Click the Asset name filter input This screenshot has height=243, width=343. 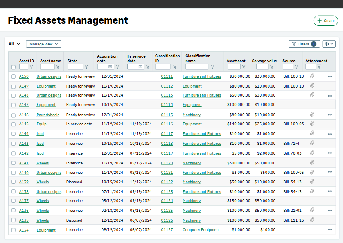[47, 67]
